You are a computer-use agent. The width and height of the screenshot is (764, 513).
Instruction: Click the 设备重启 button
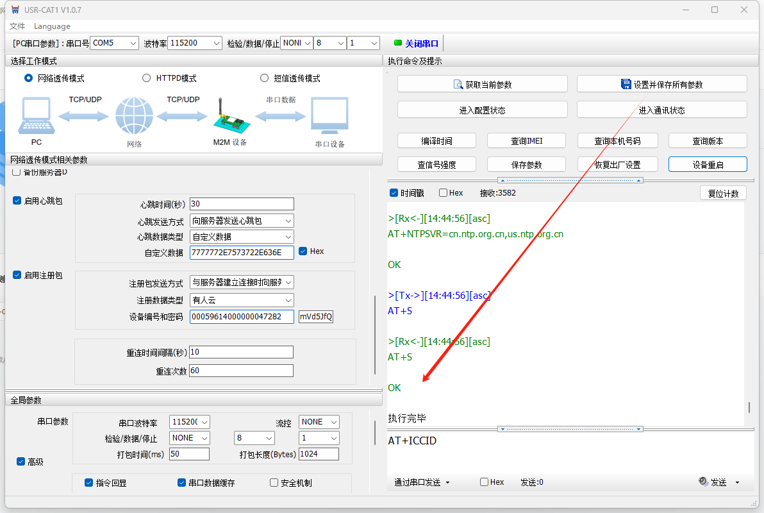click(x=707, y=164)
